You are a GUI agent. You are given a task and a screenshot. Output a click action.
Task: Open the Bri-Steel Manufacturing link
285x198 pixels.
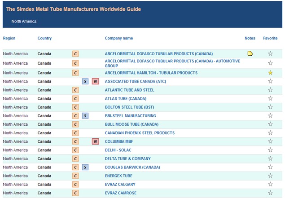[x=130, y=116]
